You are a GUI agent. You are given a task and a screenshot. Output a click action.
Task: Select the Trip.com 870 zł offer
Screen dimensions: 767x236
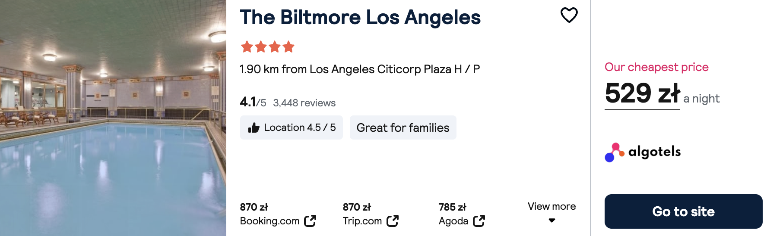[x=371, y=214]
